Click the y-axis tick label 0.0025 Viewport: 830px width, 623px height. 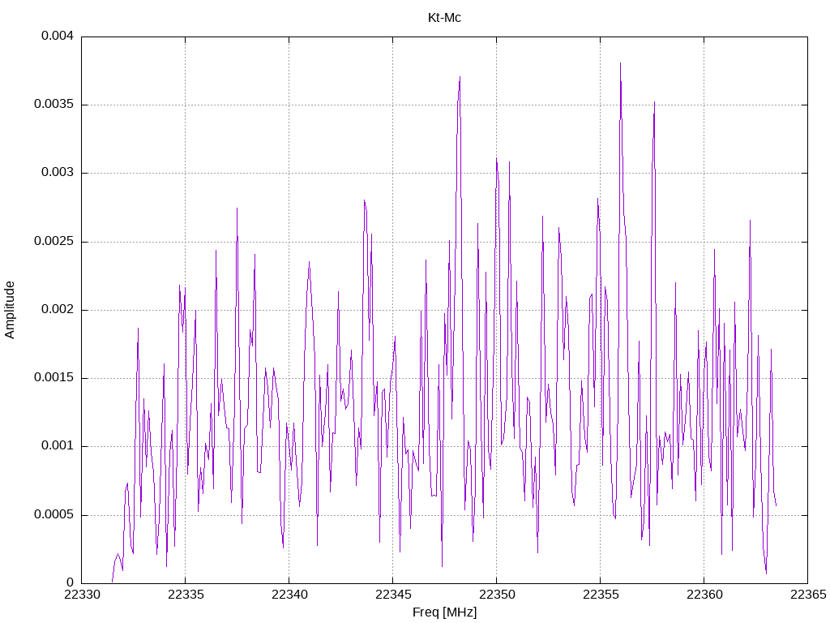[54, 241]
